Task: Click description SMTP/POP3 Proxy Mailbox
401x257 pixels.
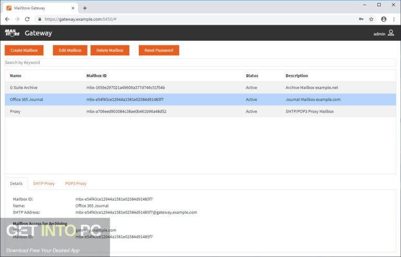Action: point(310,111)
